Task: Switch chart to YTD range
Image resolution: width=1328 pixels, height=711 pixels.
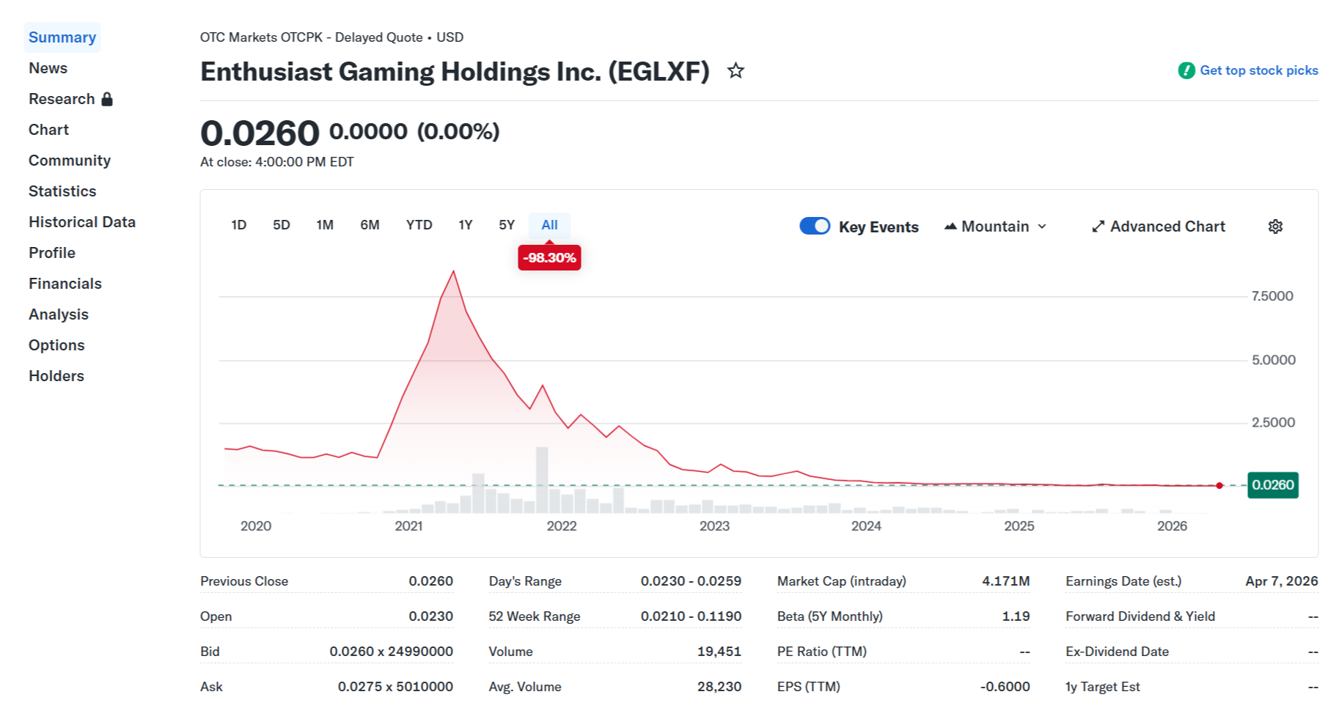Action: click(419, 225)
